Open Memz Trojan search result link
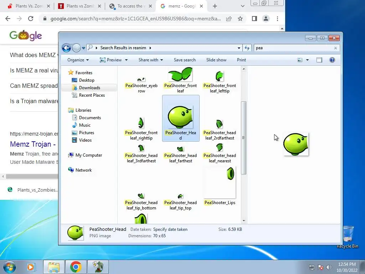The image size is (365, 274). point(32,144)
